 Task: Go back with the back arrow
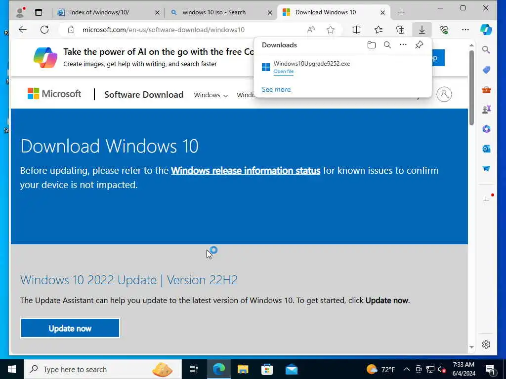pyautogui.click(x=23, y=30)
